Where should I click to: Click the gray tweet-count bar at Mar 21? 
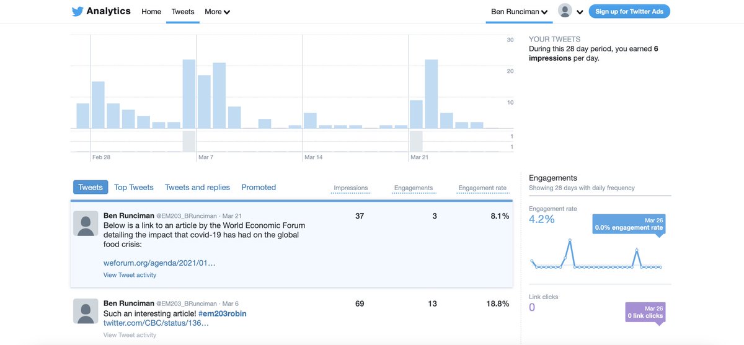tap(416, 141)
